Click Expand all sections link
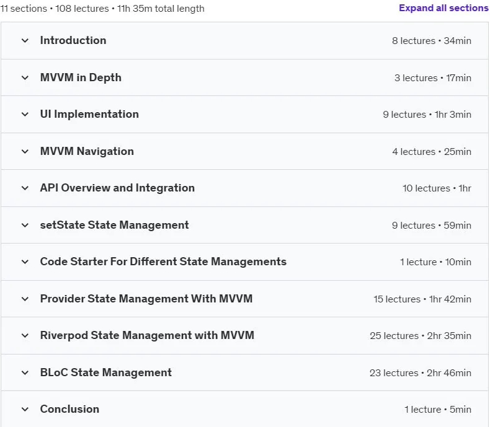The image size is (490, 427). pyautogui.click(x=443, y=8)
